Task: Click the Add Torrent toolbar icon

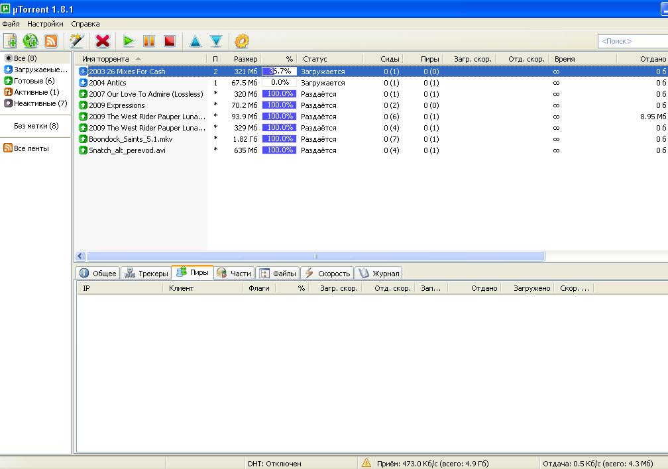Action: (x=10, y=41)
